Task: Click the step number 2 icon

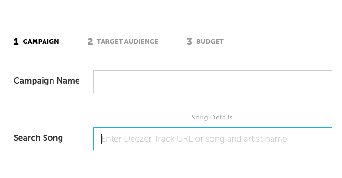Action: coord(90,42)
